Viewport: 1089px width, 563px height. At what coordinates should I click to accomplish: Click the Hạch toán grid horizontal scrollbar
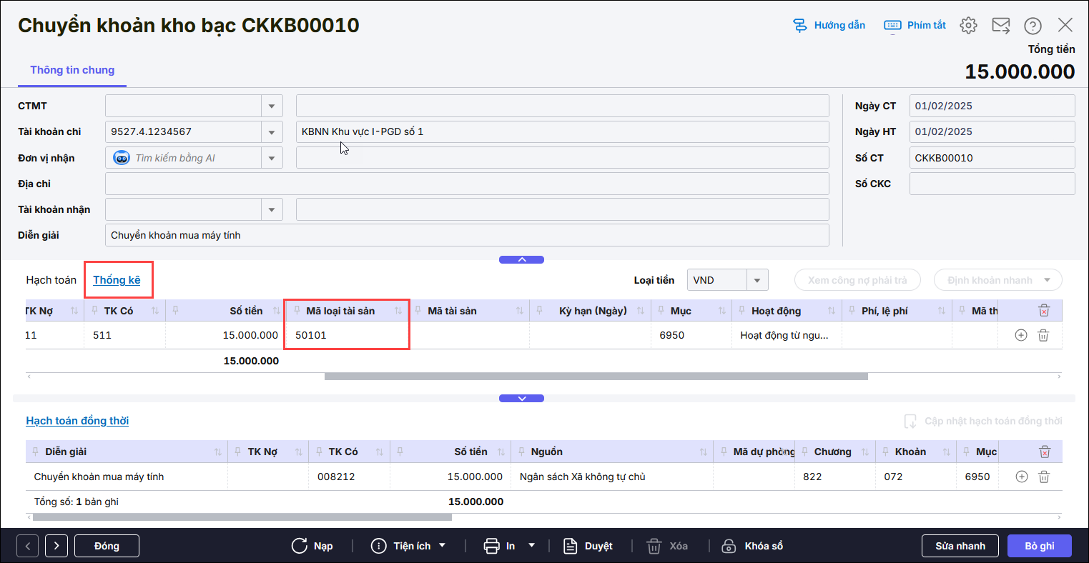595,376
